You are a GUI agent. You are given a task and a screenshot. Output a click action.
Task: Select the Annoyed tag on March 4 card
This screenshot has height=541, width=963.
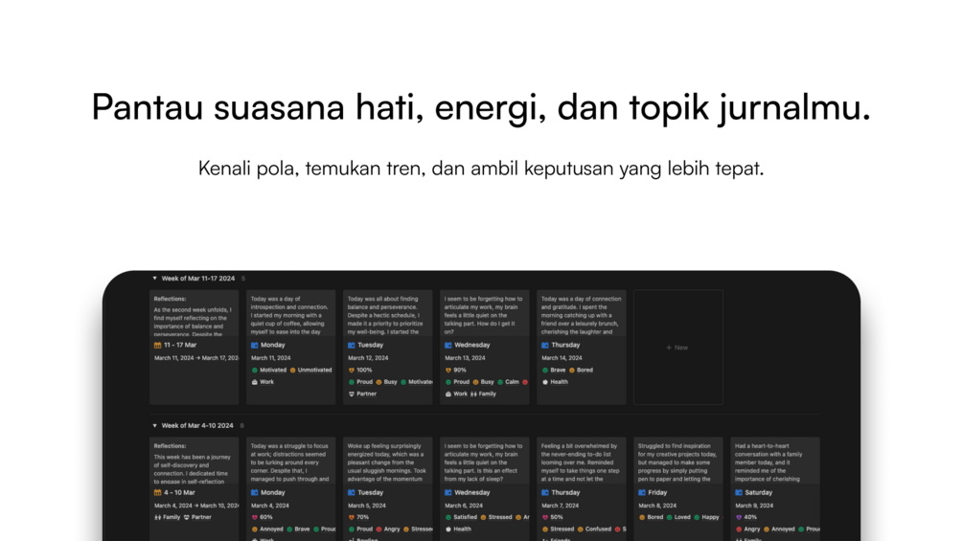click(267, 529)
